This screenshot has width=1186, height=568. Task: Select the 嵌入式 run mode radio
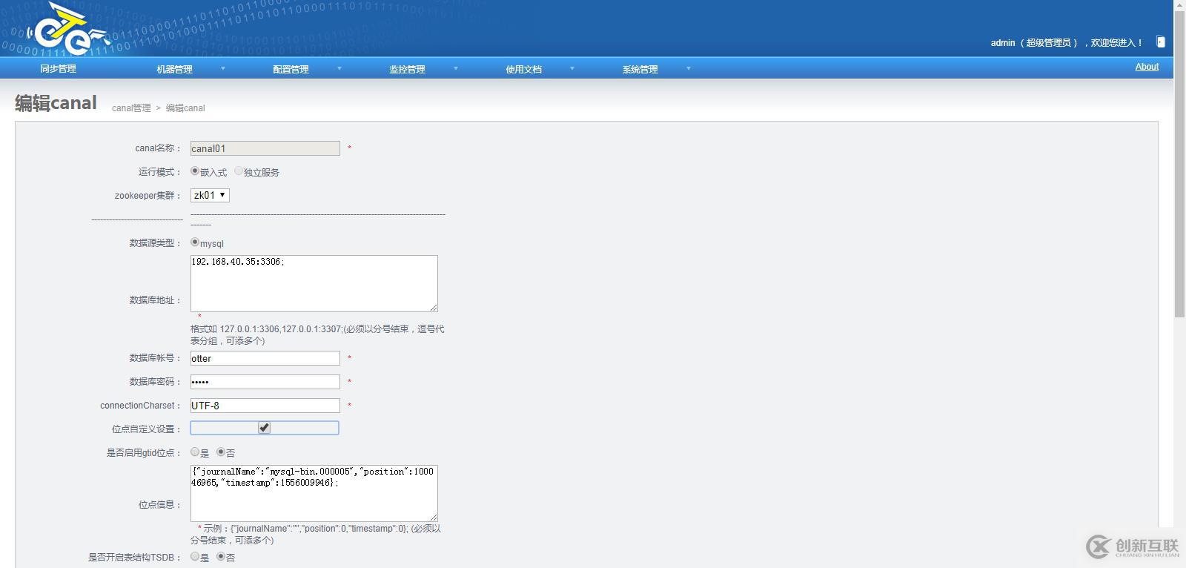pos(195,171)
